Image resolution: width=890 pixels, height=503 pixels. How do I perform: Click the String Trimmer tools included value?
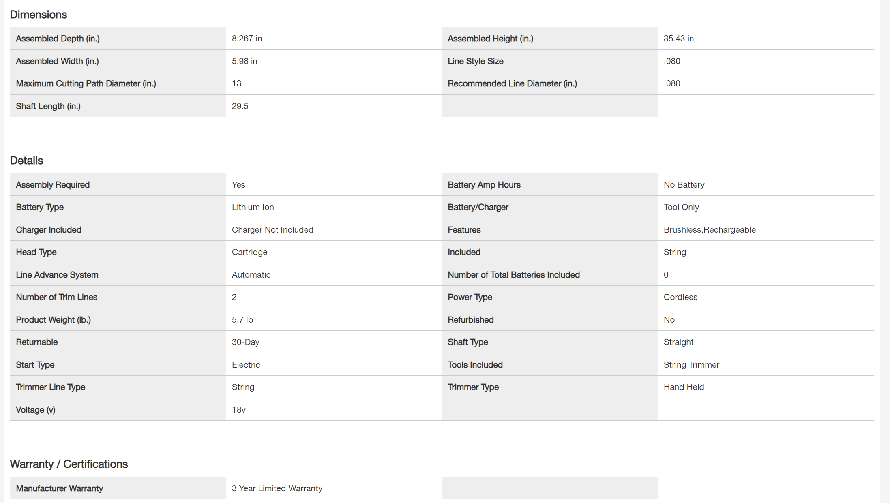[x=691, y=365]
